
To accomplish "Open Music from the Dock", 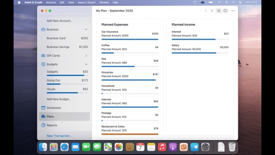I will click(x=162, y=147).
